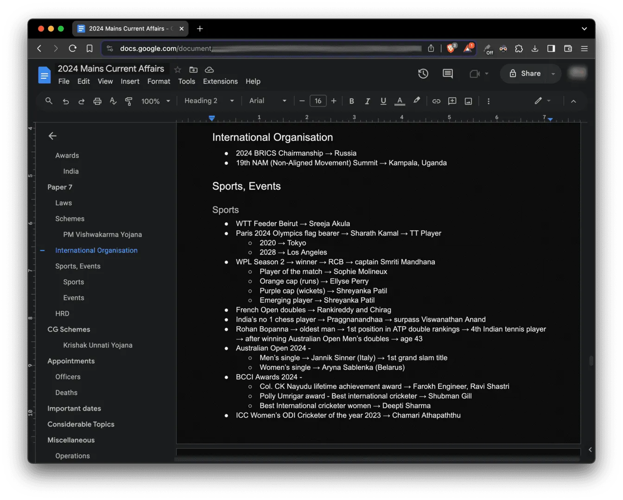This screenshot has width=623, height=500.
Task: Open the Extensions menu
Action: pos(220,81)
